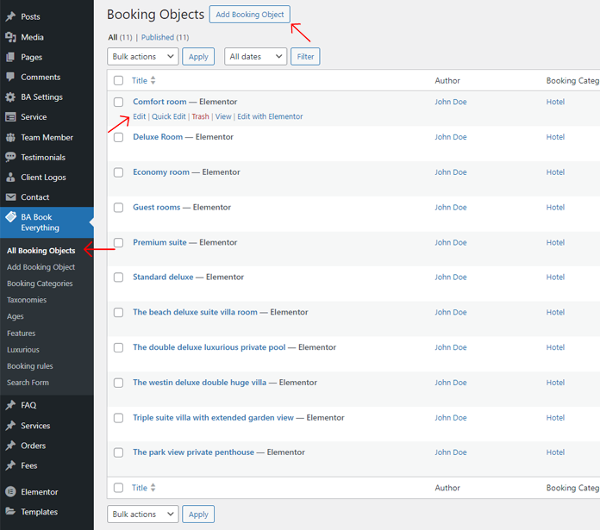Image resolution: width=600 pixels, height=530 pixels.
Task: Open the All dates dropdown
Action: [x=256, y=57]
